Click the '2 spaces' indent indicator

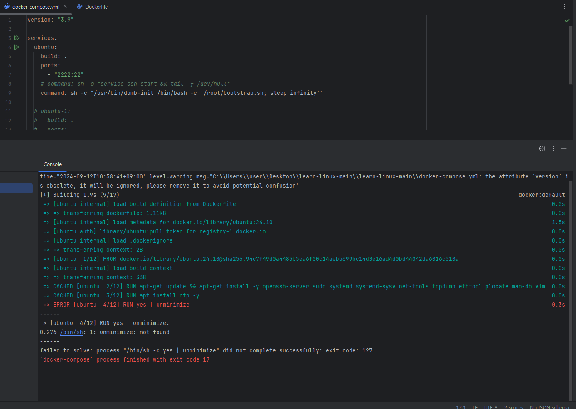tap(514, 407)
